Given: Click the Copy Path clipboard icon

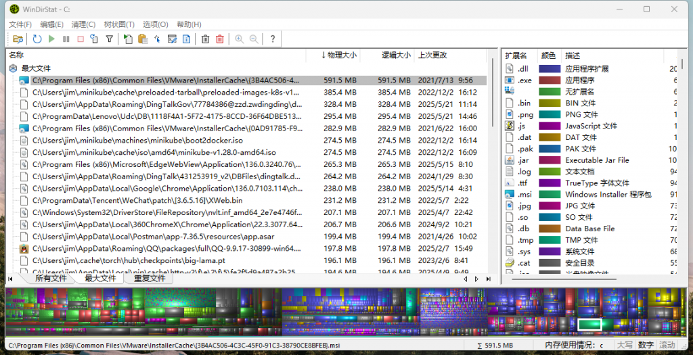Looking at the screenshot, I should point(143,39).
